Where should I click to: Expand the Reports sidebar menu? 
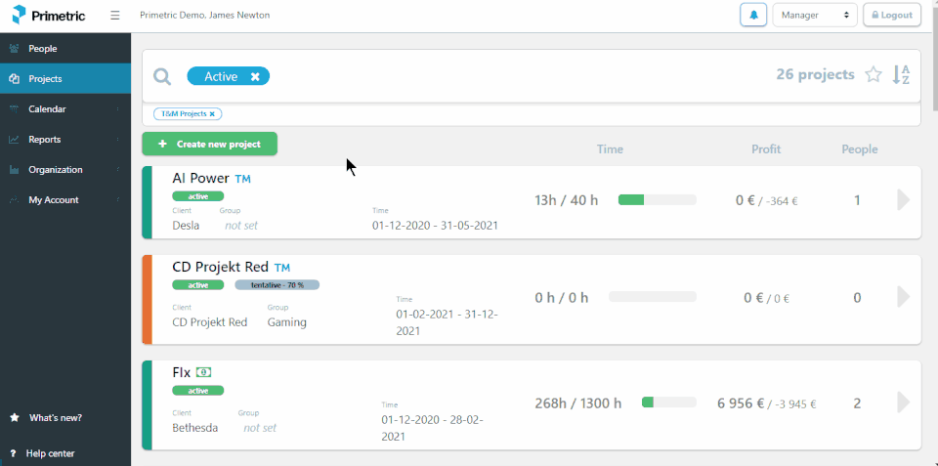[x=45, y=140]
